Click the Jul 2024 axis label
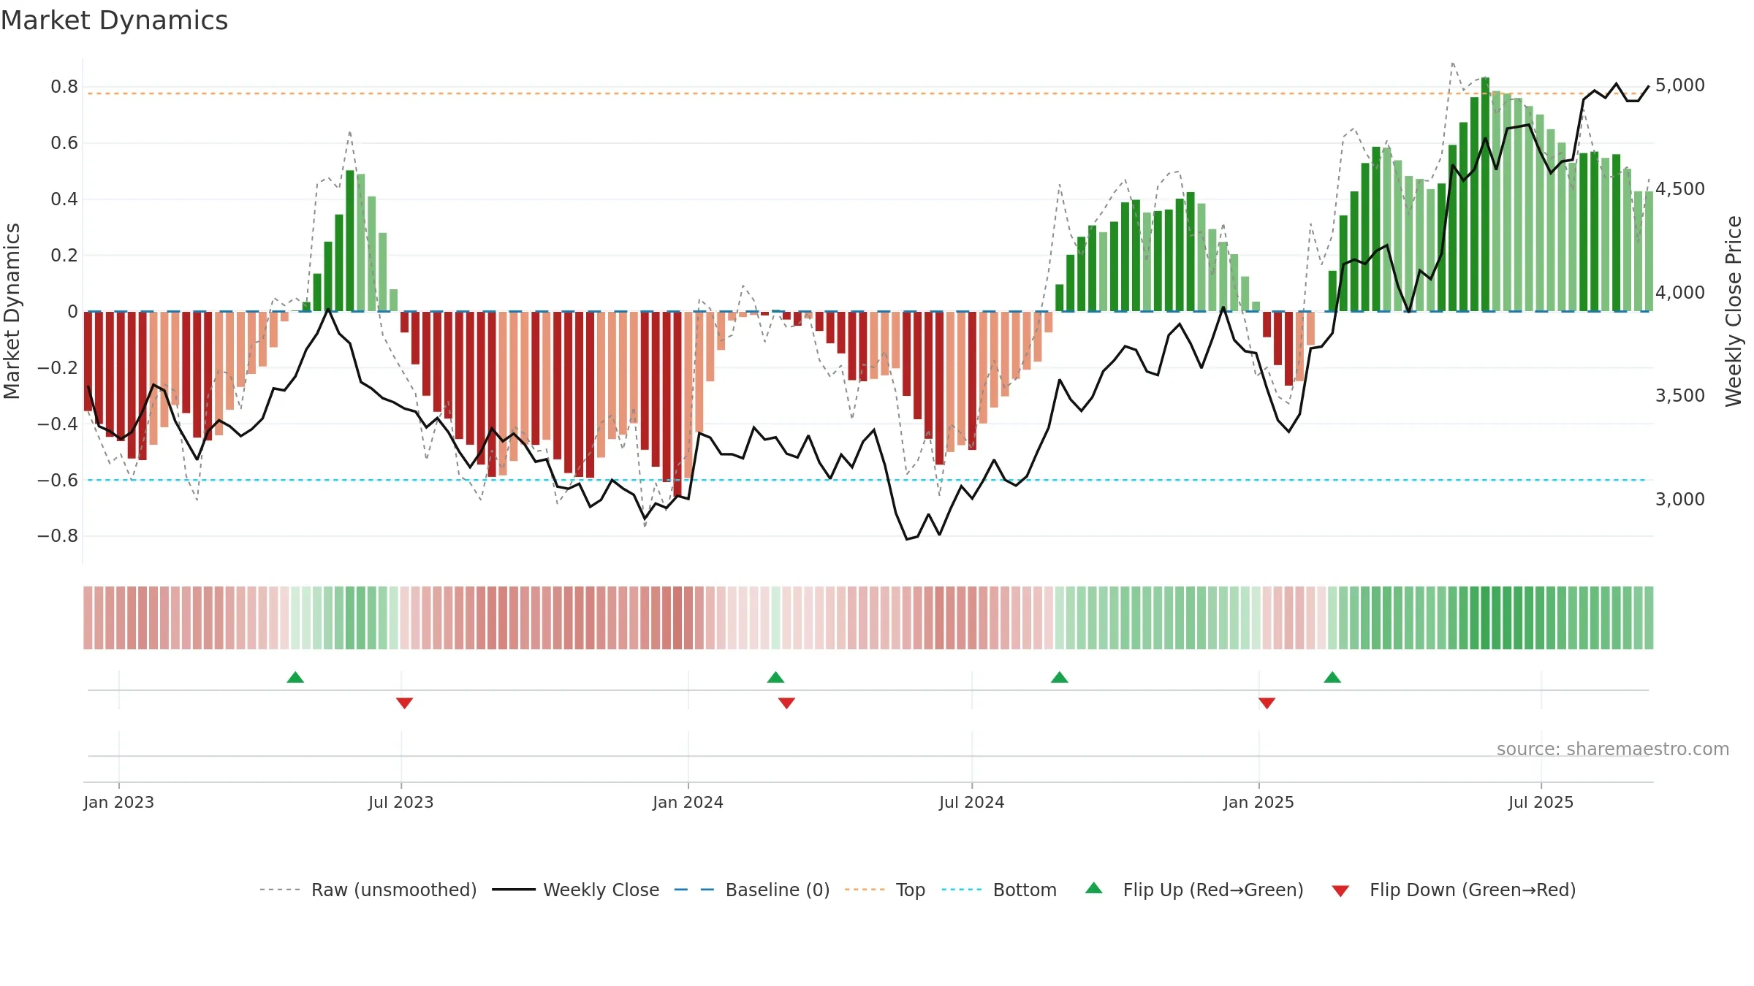Viewport: 1754px width, 986px height. click(x=972, y=802)
